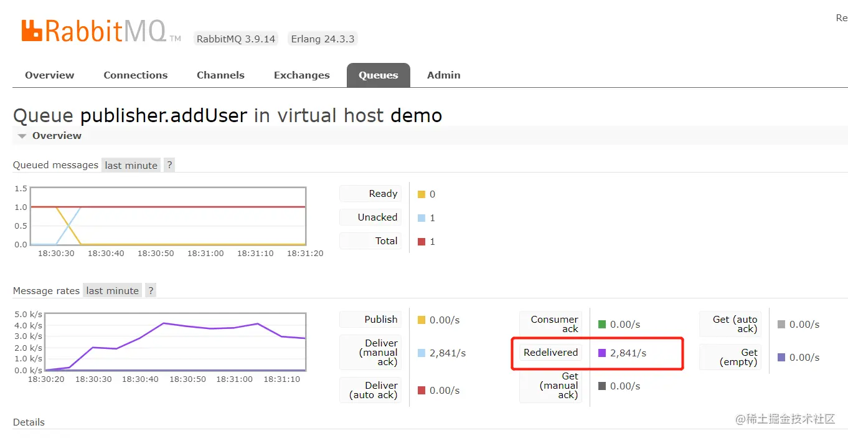Click the Consumer ack label
Screen dimensions: 848x438
(x=551, y=324)
